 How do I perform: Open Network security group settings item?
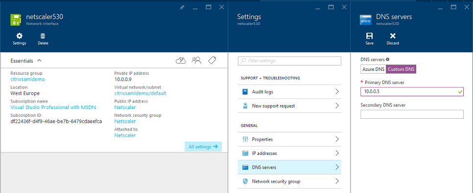click(x=289, y=181)
